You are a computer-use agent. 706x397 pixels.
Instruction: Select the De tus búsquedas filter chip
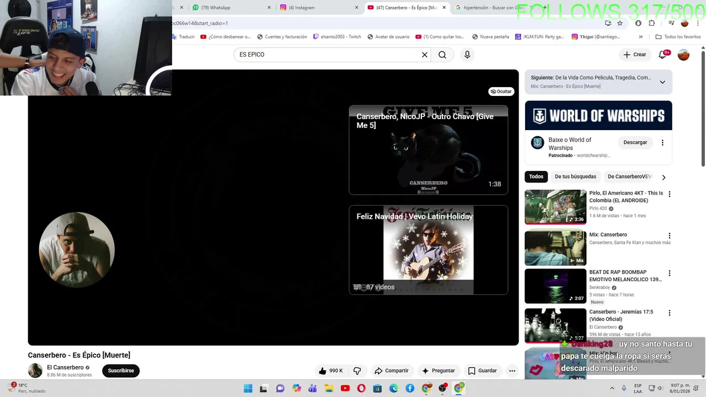point(575,176)
